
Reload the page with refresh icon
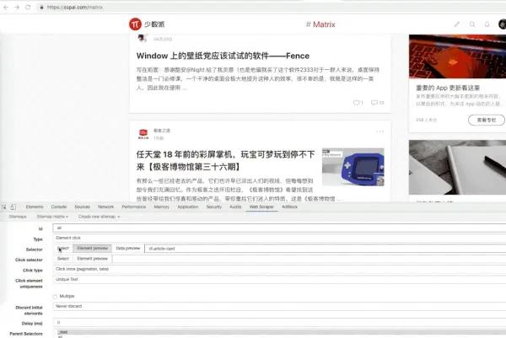click(28, 7)
